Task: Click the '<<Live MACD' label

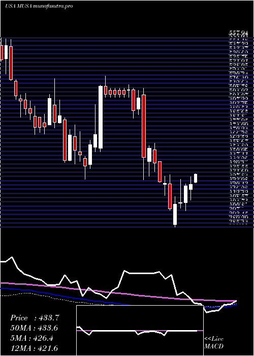Action: click(214, 343)
